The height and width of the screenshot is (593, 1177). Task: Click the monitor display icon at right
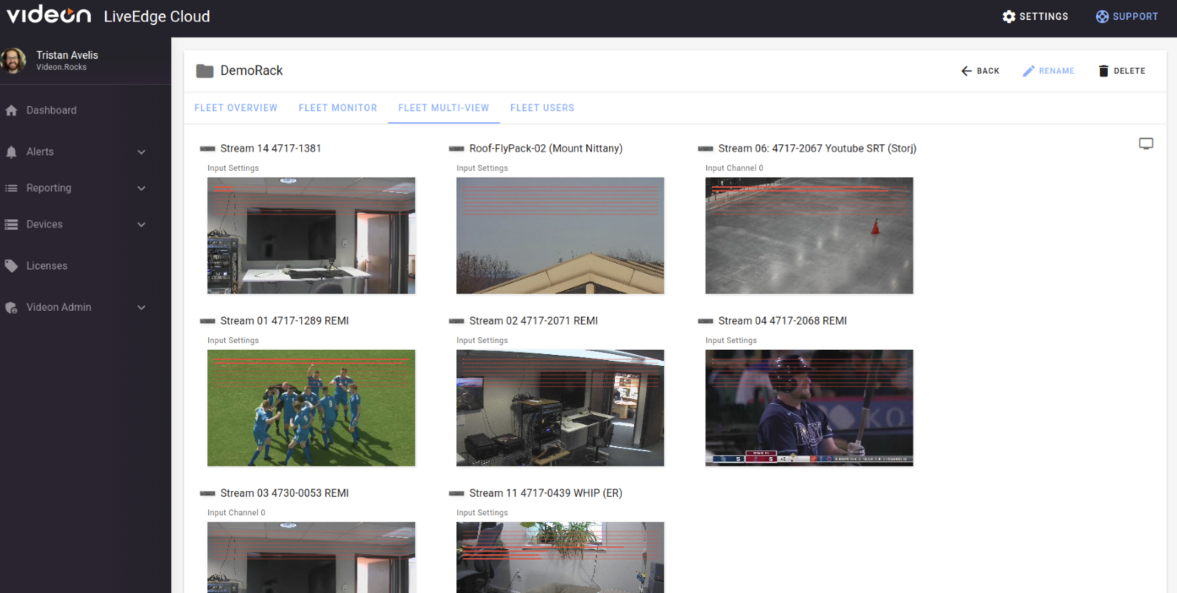(x=1145, y=143)
